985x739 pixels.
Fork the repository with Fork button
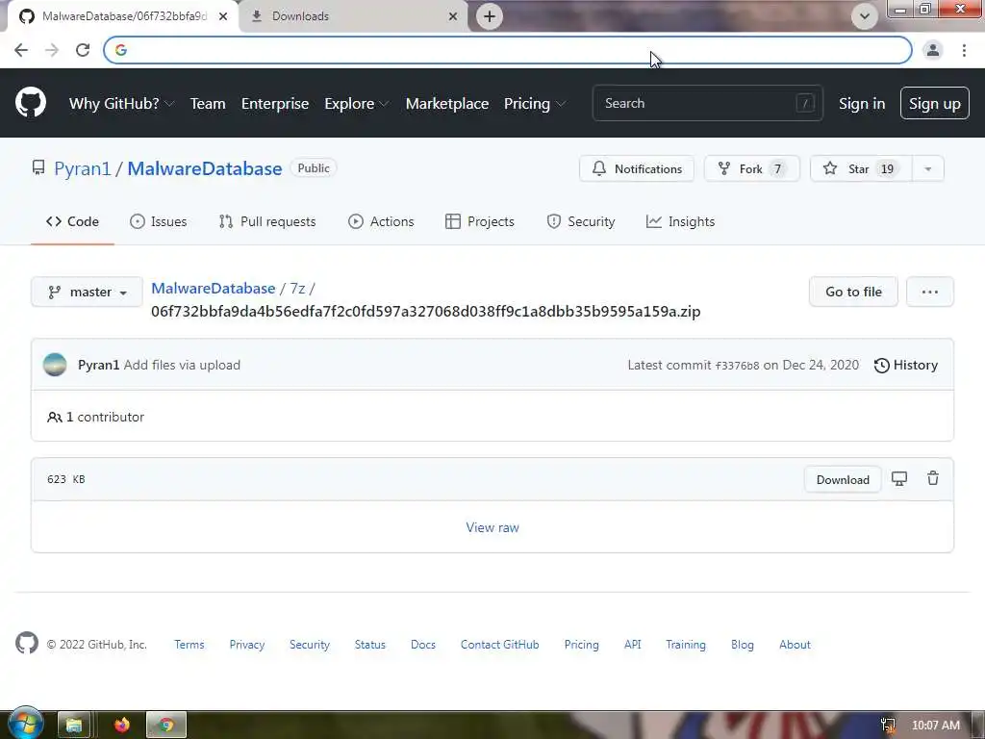point(752,169)
